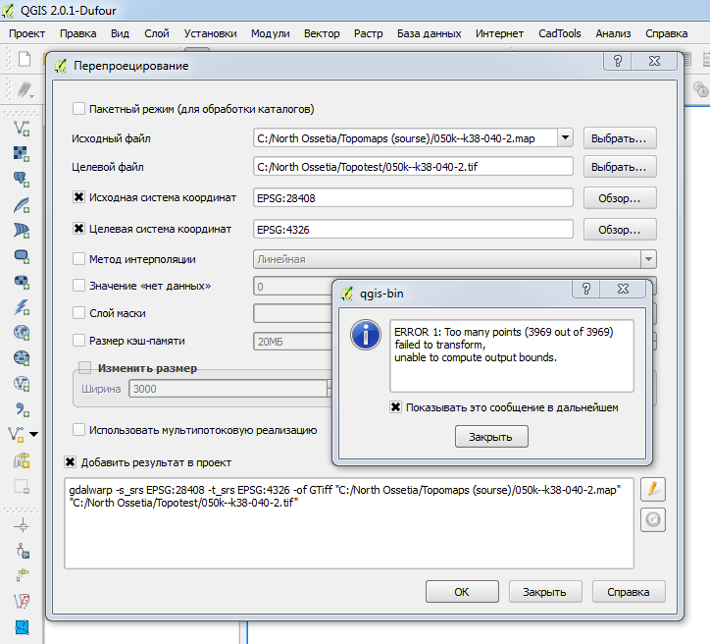Viewport: 710px width, 644px height.
Task: Enable the Изменить размер checkbox
Action: pos(85,367)
